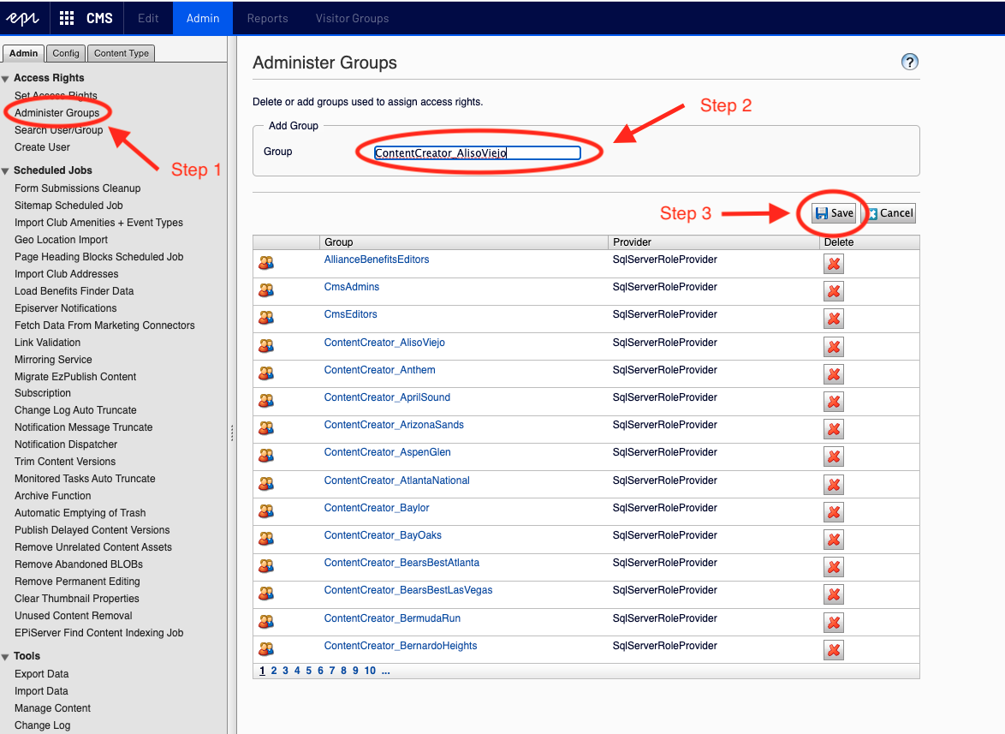Open the Search User/Group page
This screenshot has width=1005, height=734.
pyautogui.click(x=58, y=130)
